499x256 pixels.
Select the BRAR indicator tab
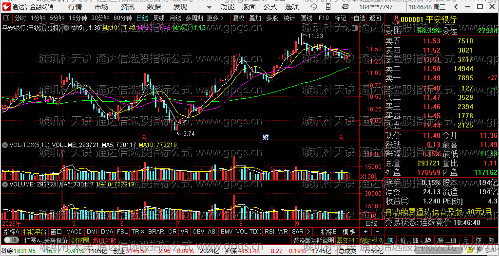click(x=156, y=232)
